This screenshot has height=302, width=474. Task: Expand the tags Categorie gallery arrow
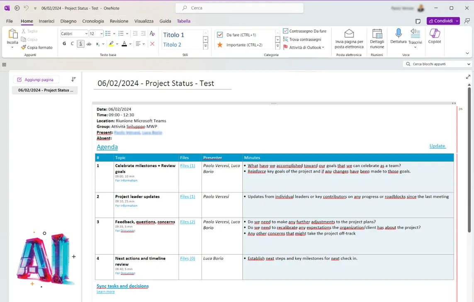[x=277, y=46]
